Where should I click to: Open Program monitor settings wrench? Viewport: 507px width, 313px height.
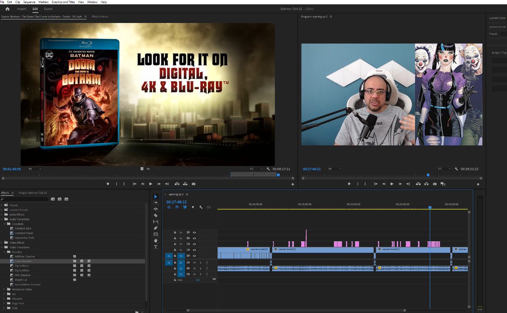(456, 169)
